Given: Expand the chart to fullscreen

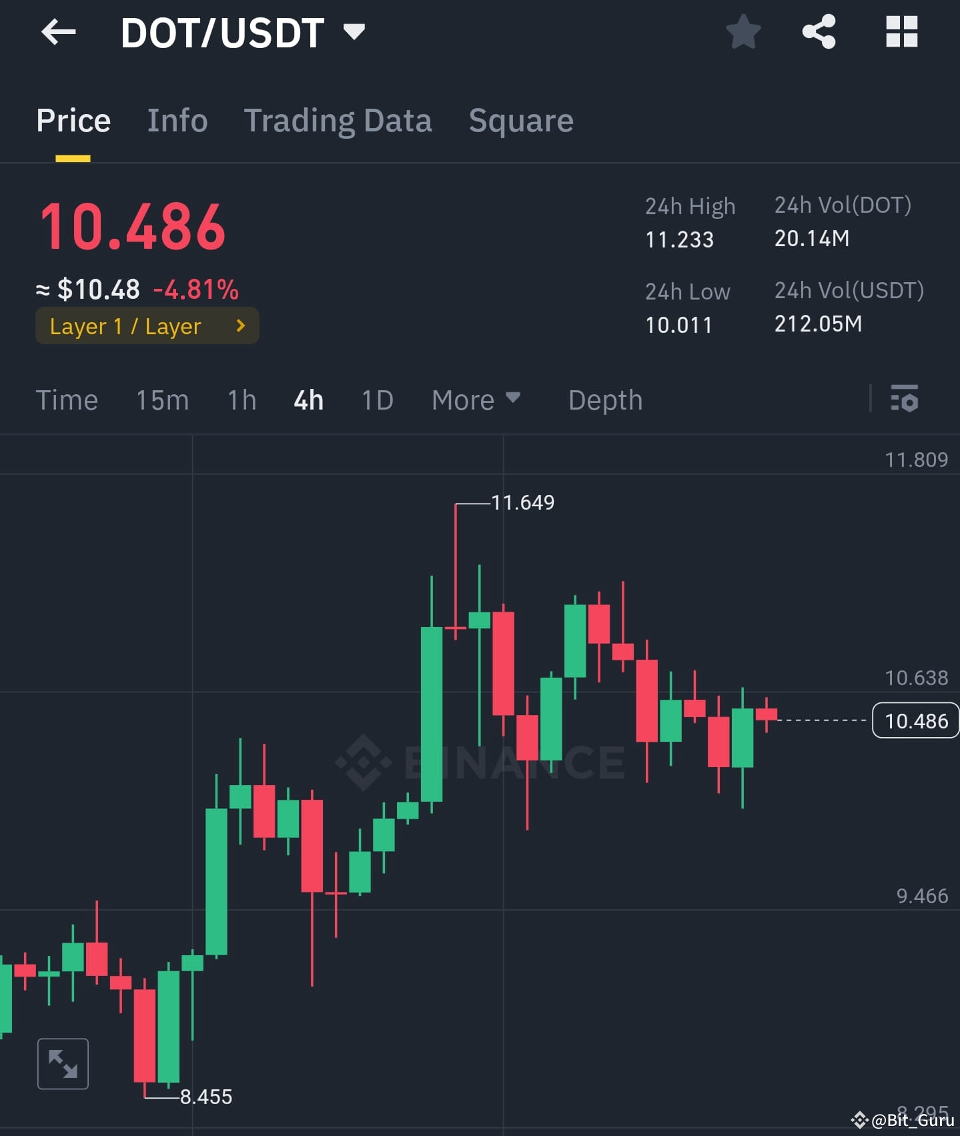Looking at the screenshot, I should click(63, 1063).
